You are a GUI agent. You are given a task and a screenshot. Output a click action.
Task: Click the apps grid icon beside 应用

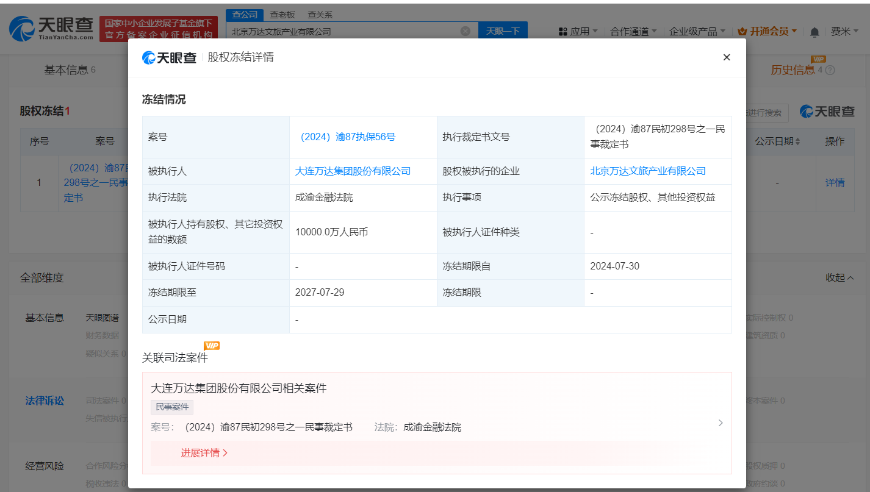click(x=562, y=30)
